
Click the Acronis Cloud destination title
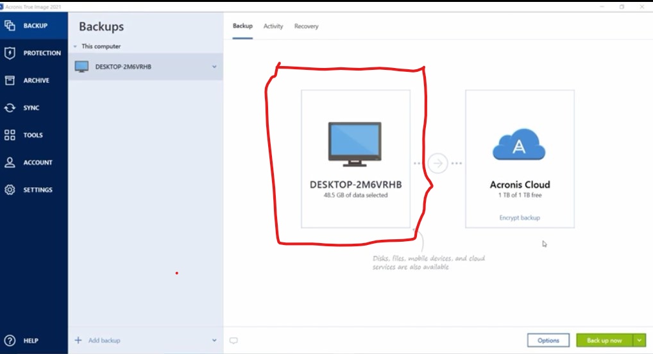click(x=520, y=185)
